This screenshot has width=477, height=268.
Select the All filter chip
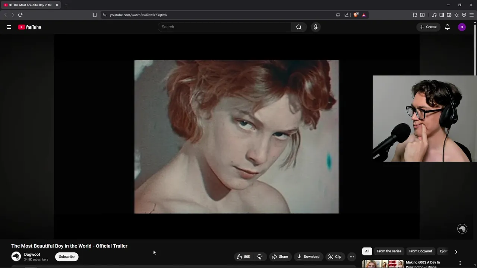[367, 251]
